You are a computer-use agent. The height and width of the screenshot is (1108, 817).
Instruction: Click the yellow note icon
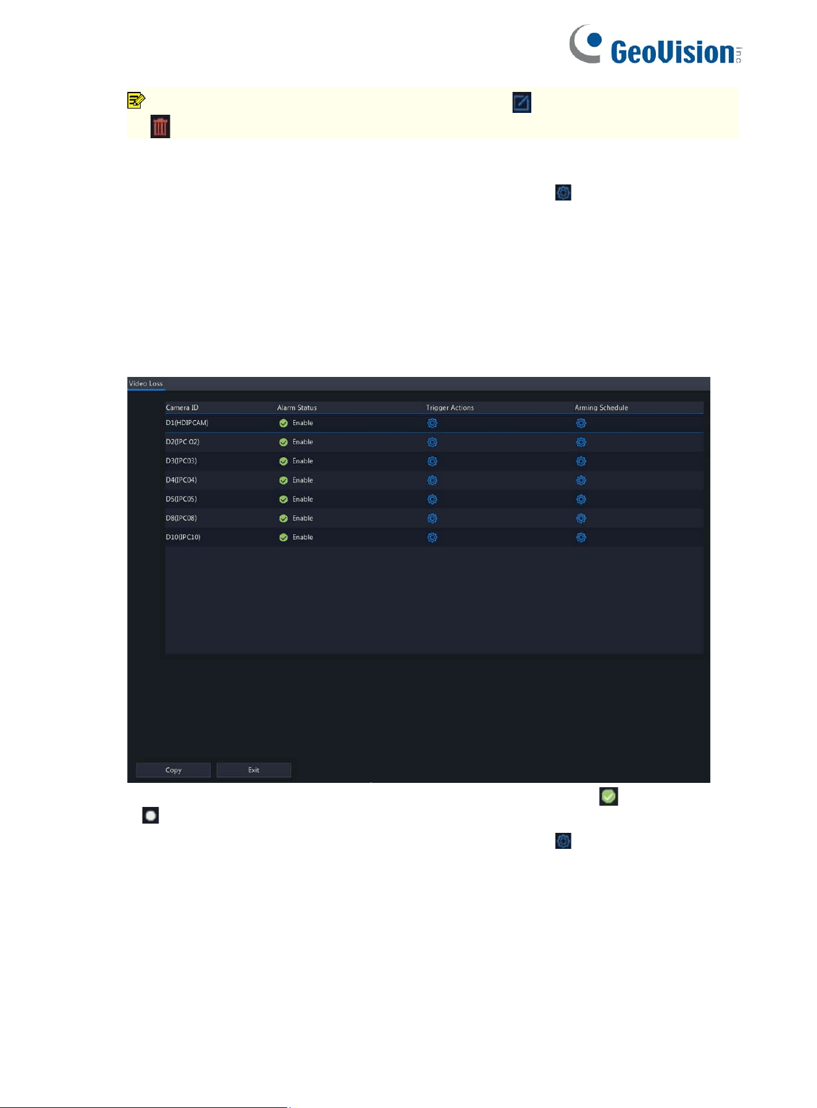tap(136, 100)
